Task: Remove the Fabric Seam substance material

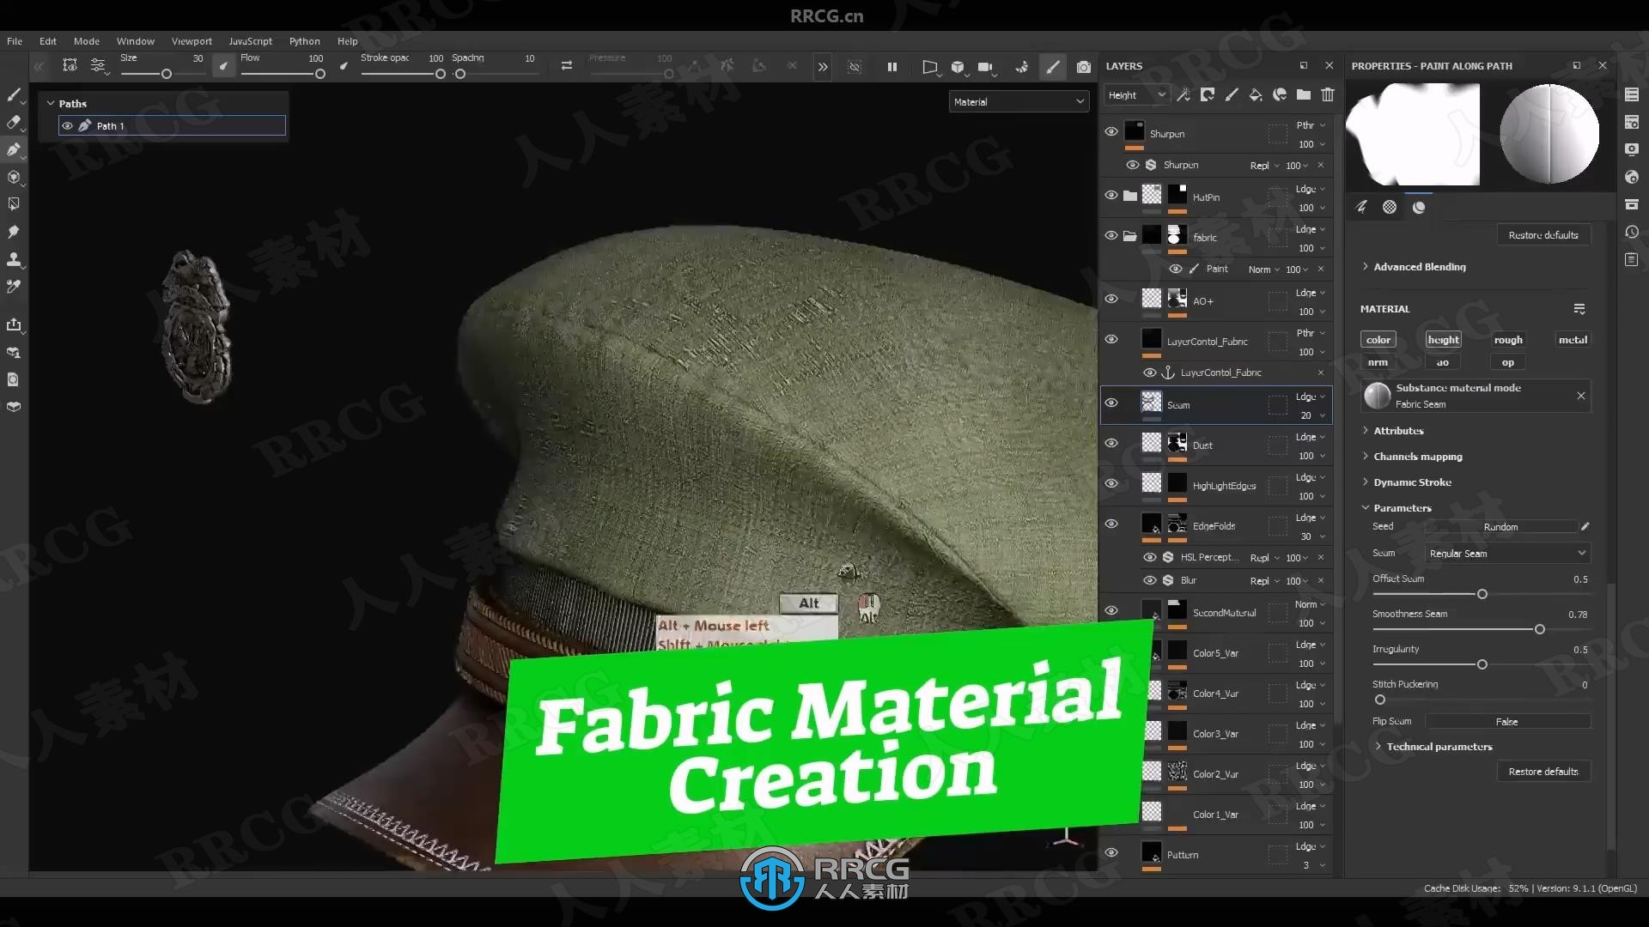Action: (x=1580, y=396)
